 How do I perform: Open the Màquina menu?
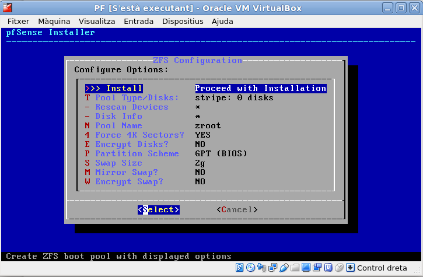tap(54, 22)
